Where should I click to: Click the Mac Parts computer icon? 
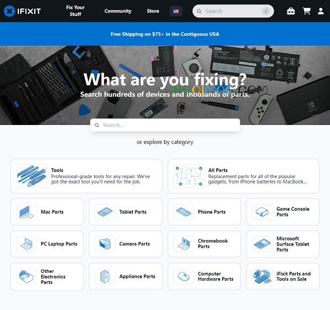tap(26, 212)
